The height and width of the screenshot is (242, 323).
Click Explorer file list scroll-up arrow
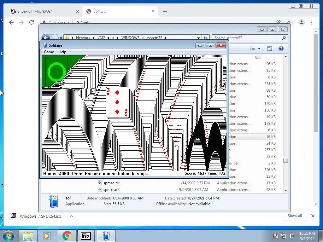pos(286,56)
